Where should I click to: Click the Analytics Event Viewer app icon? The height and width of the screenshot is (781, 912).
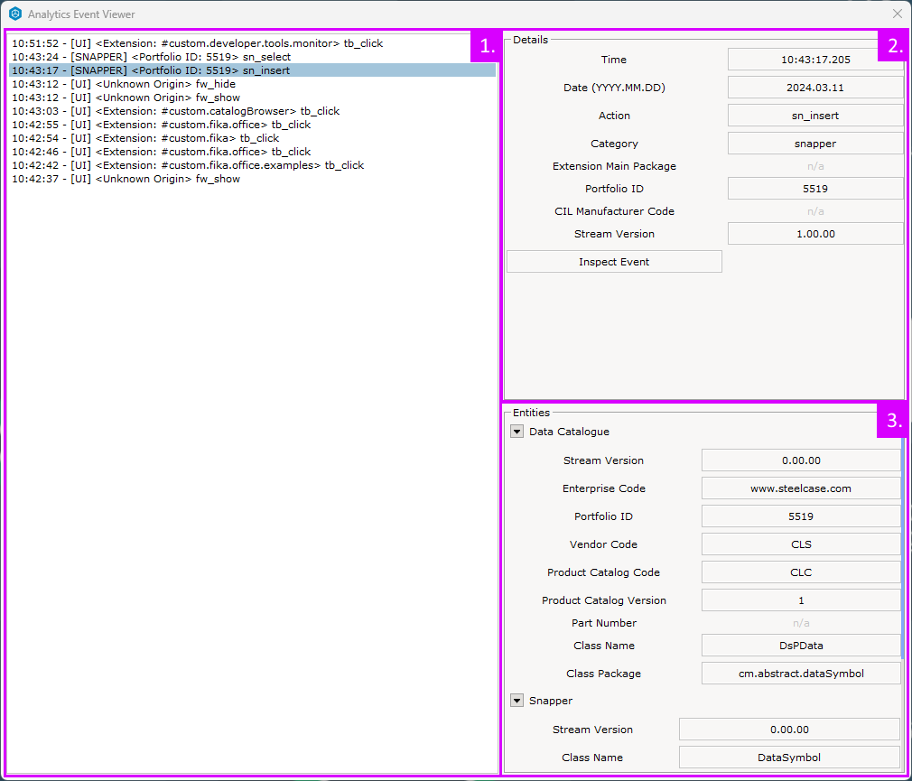pyautogui.click(x=15, y=14)
